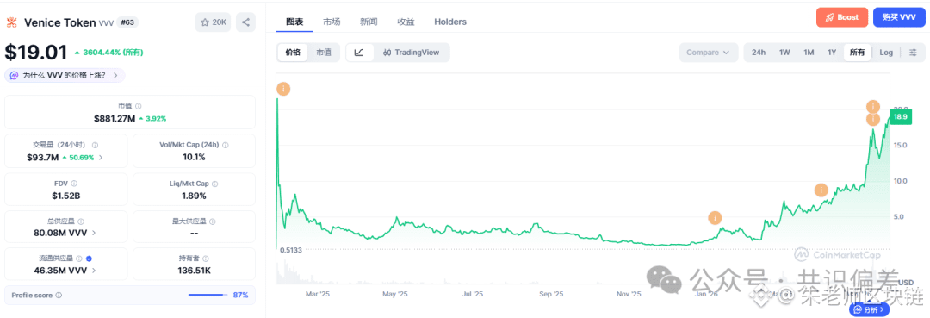This screenshot has height=318, width=930.
Task: Open chart settings sliders icon
Action: point(914,53)
